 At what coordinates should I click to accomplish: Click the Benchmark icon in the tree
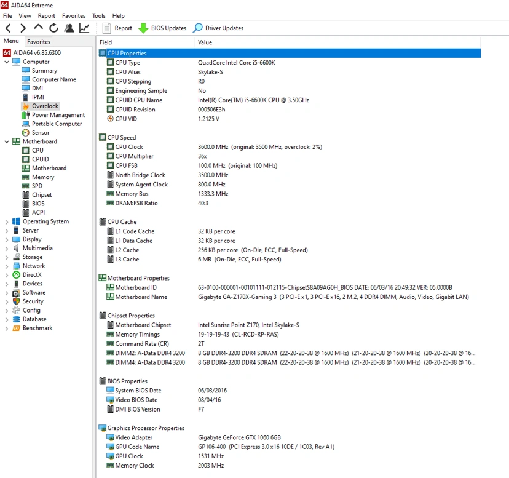[16, 328]
